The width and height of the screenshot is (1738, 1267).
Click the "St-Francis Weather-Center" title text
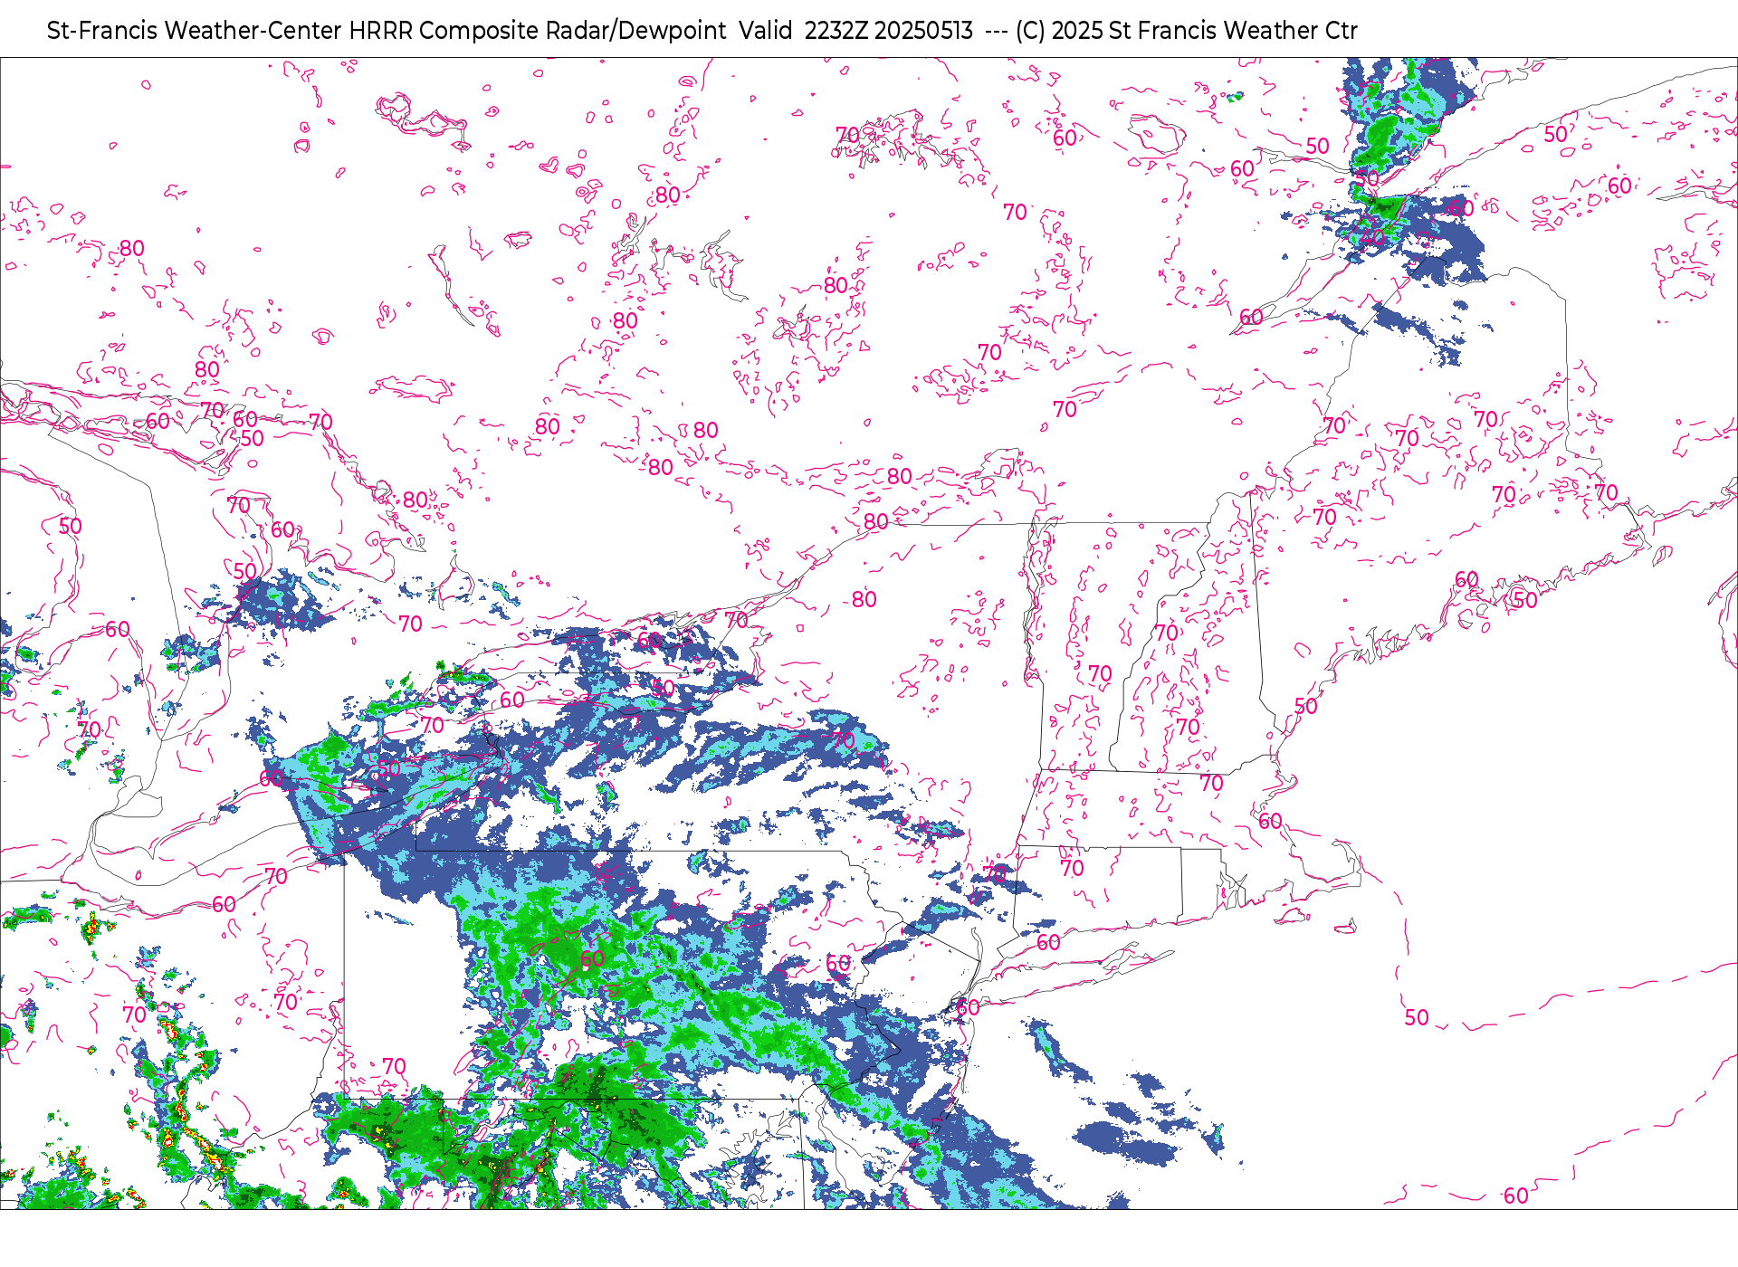[195, 31]
